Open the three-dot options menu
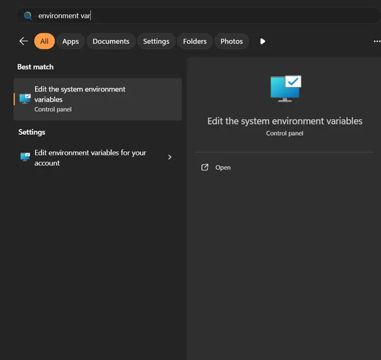The width and height of the screenshot is (381, 360). point(377,41)
